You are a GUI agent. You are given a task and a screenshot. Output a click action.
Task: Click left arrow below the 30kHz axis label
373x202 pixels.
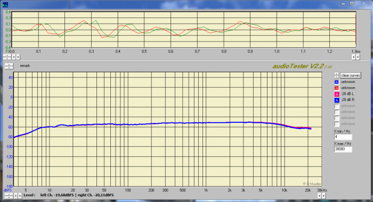(x=320, y=196)
